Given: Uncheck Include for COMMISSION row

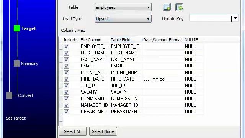Looking at the screenshot, I should click(66, 99).
